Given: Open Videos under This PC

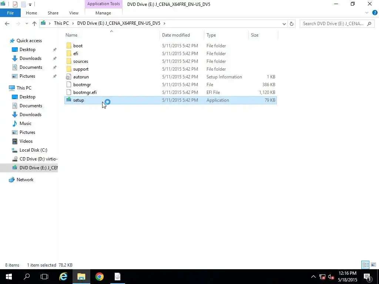Looking at the screenshot, I should click(x=26, y=141).
